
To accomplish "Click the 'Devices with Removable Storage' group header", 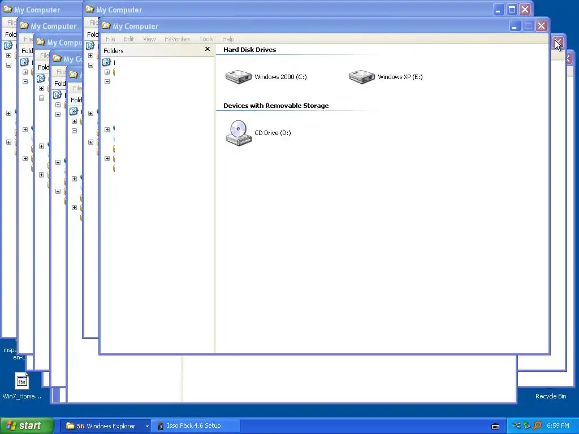I will click(276, 106).
